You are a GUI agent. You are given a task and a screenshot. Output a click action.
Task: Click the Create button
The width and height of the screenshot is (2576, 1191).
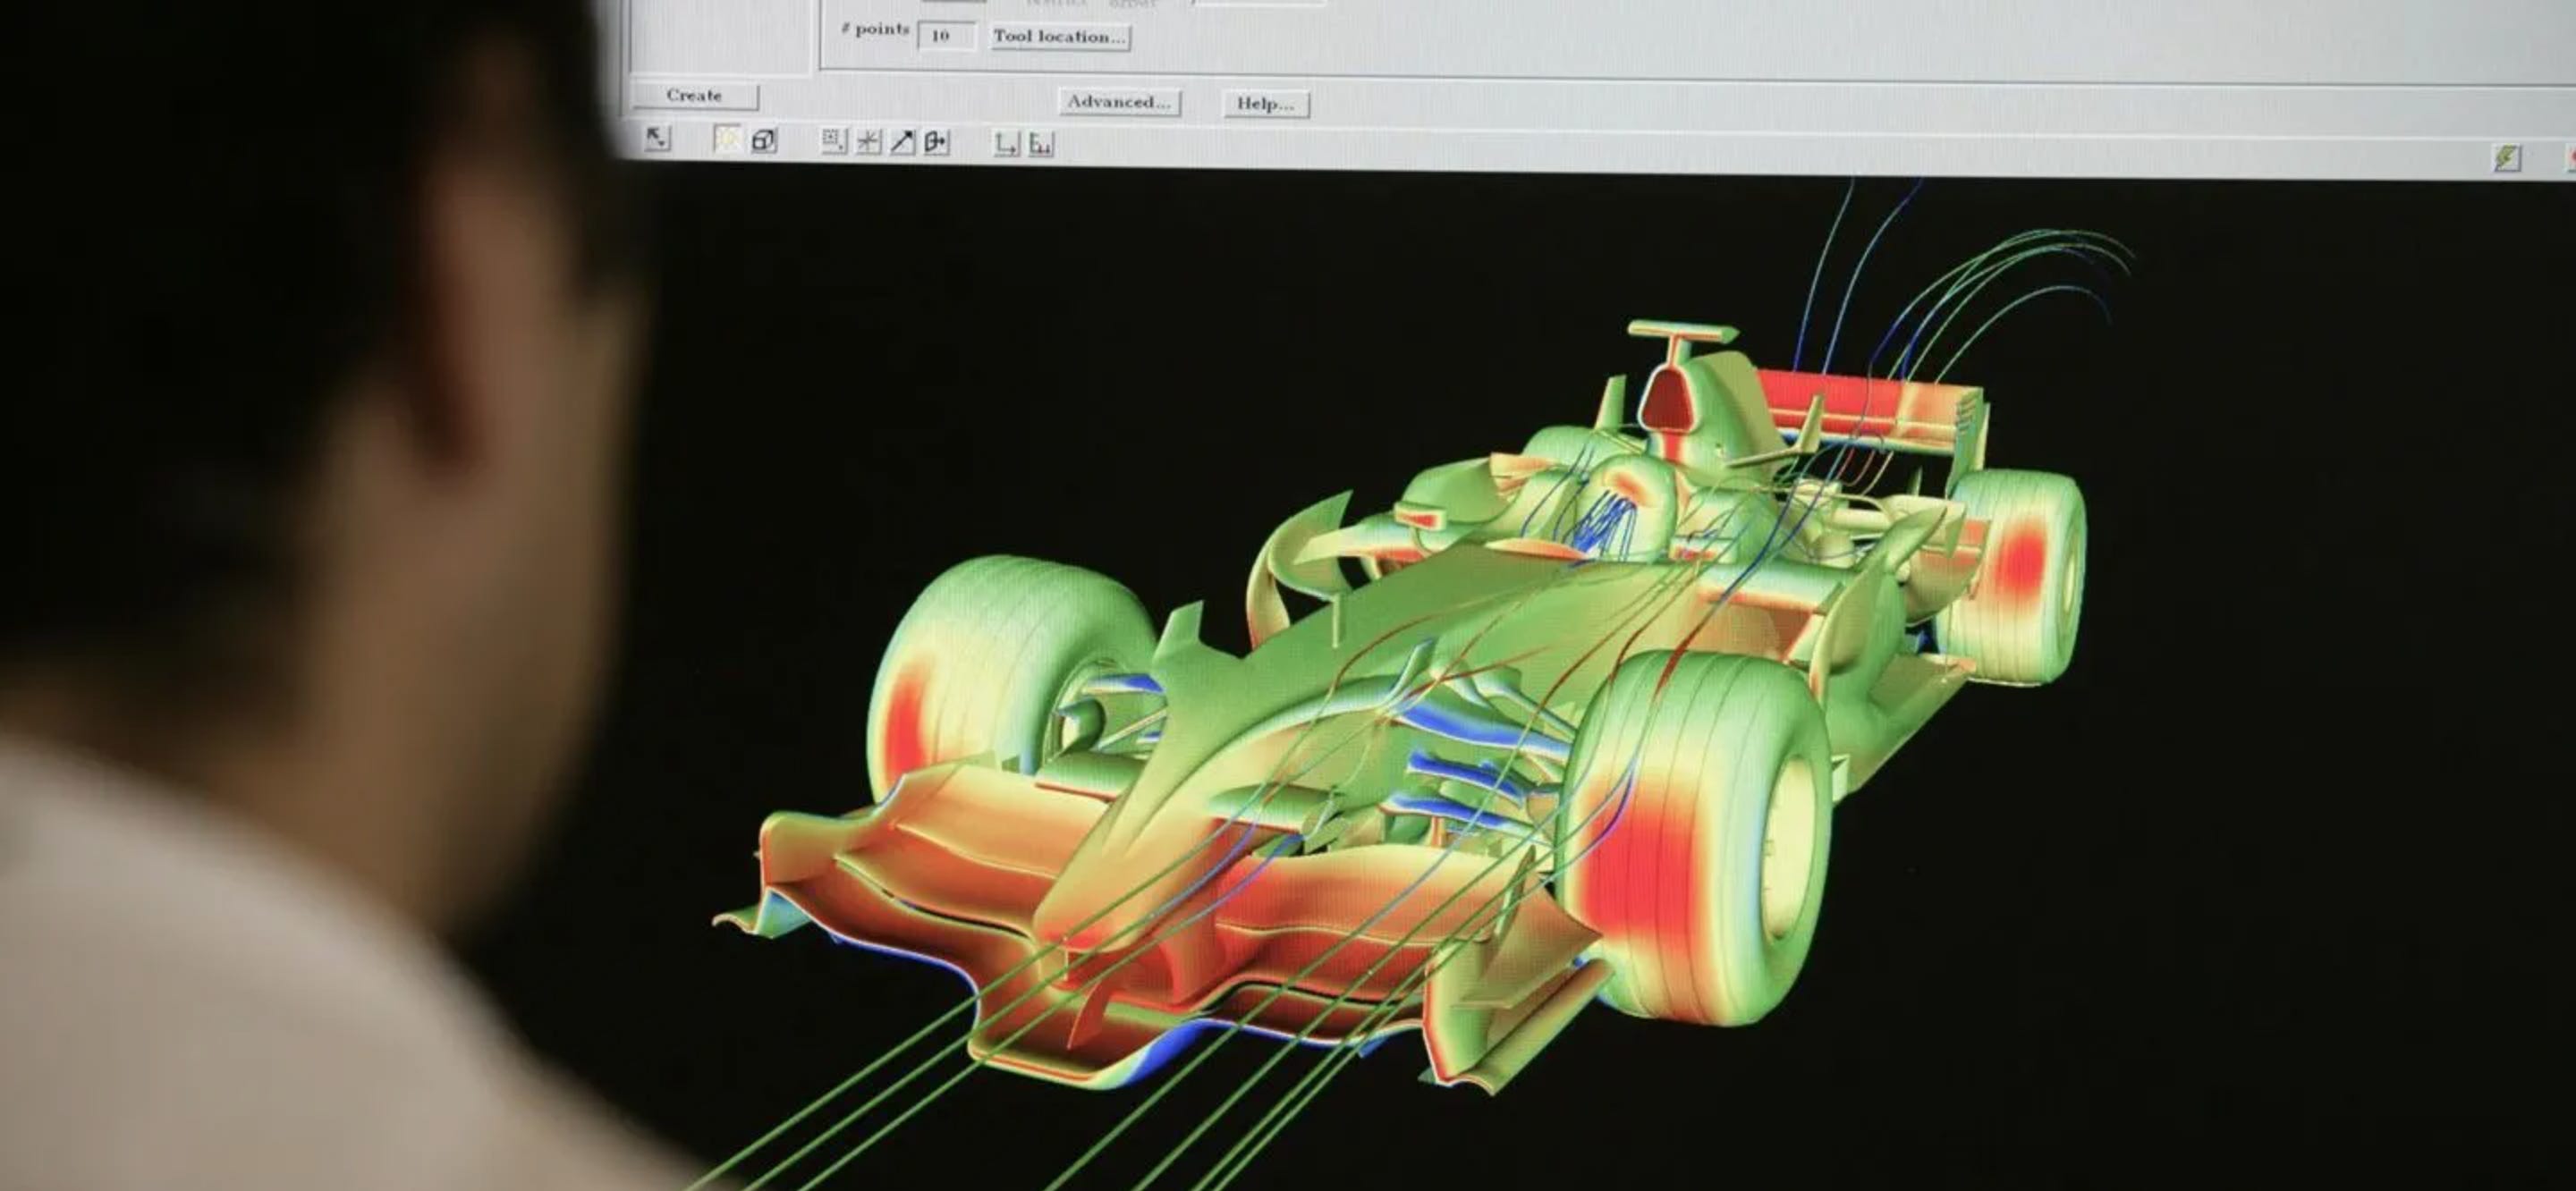point(694,96)
